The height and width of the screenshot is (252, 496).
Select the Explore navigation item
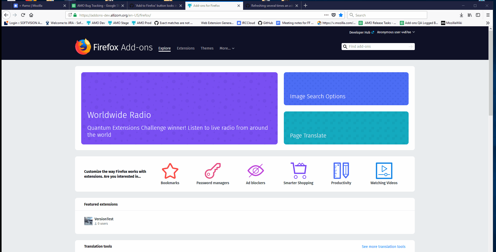click(164, 48)
